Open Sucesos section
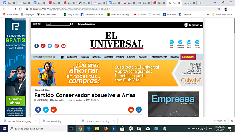 (x=85, y=57)
